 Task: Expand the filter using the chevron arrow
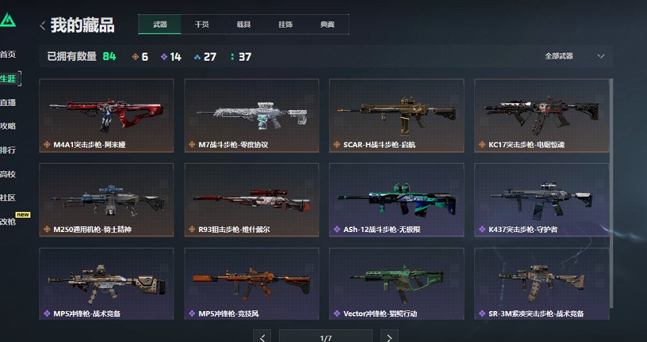pyautogui.click(x=601, y=56)
